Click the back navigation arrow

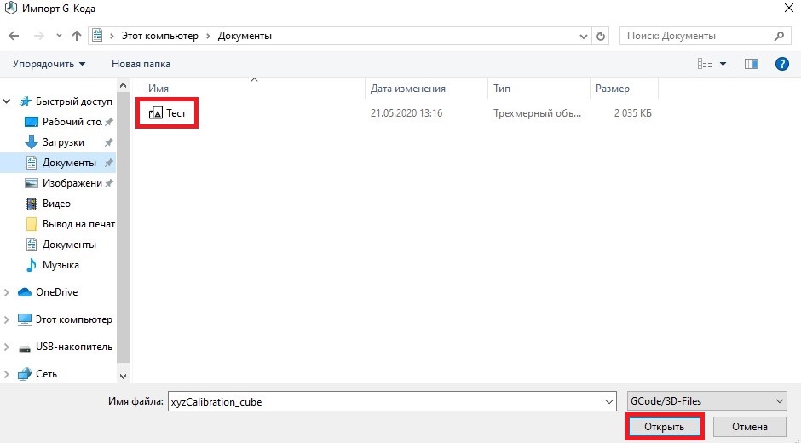[x=14, y=36]
